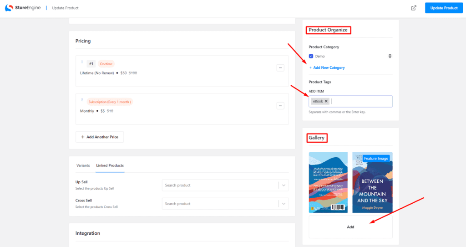
Task: Click the Product Category label
Action: point(324,47)
